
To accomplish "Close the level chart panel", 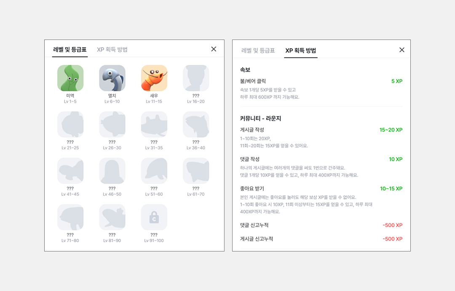I will coord(214,49).
